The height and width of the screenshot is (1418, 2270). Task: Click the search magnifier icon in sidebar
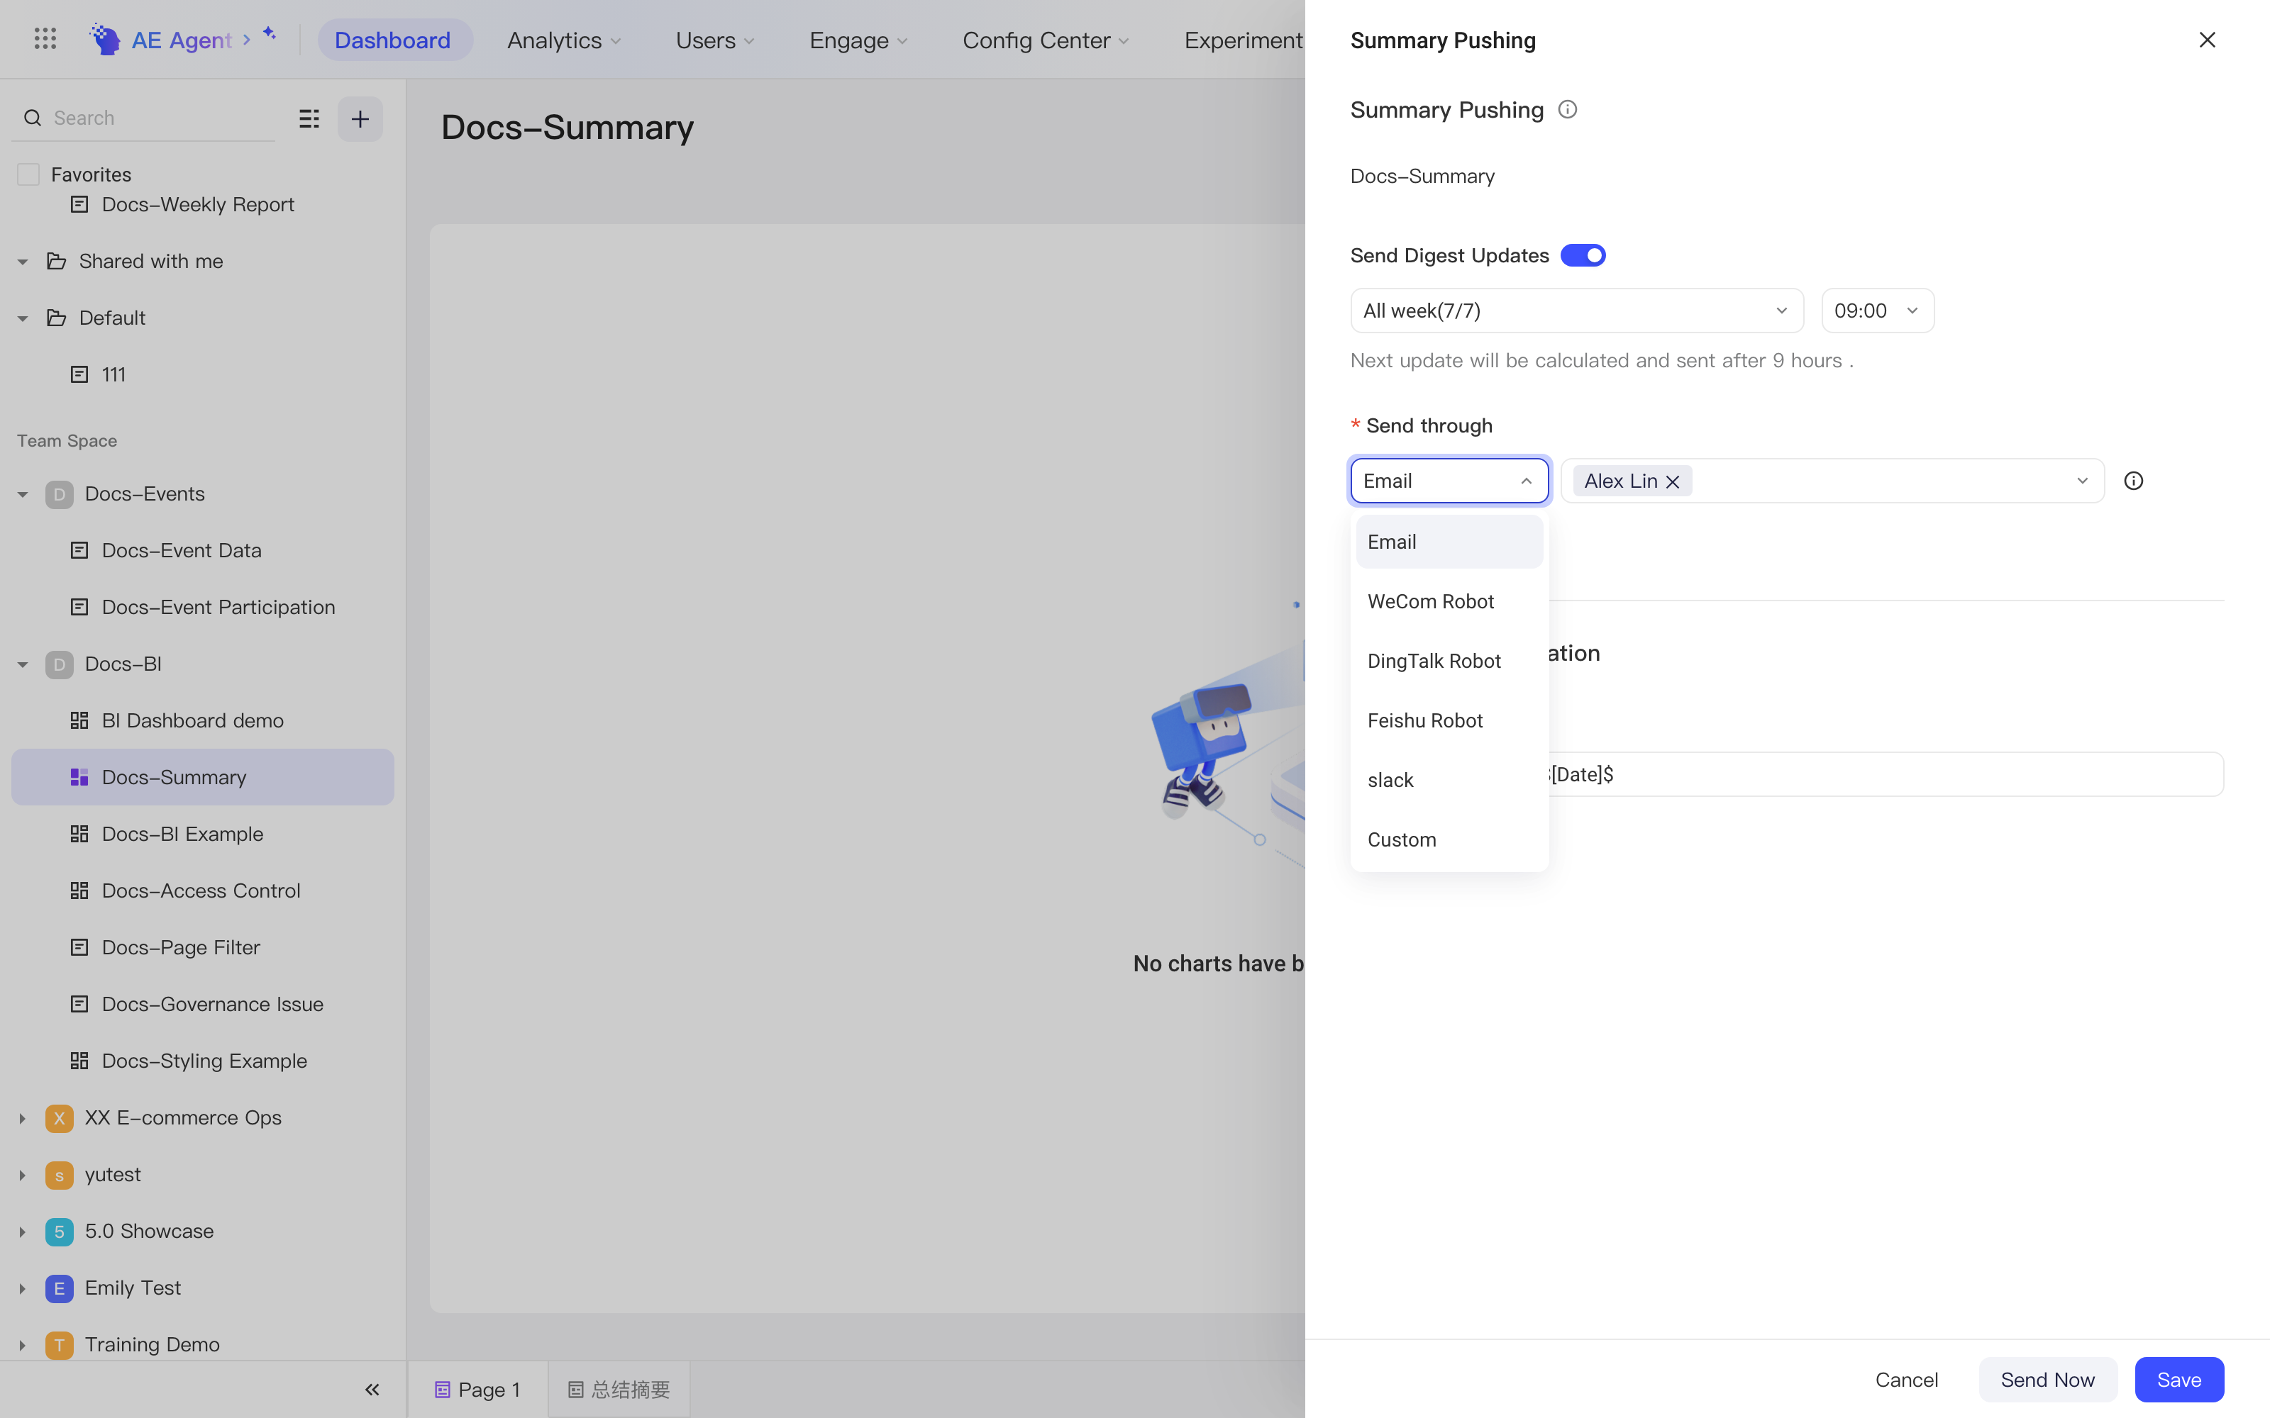[x=33, y=118]
